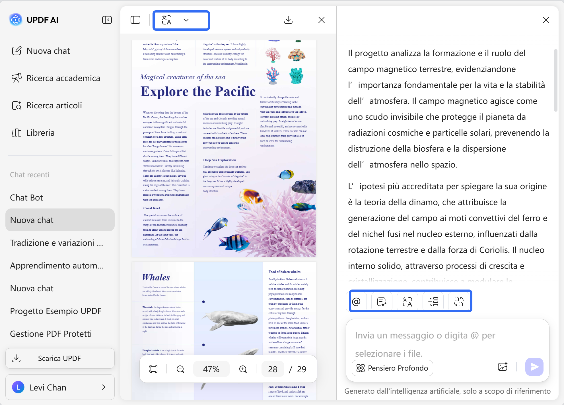Open the Libreria section

pos(40,133)
